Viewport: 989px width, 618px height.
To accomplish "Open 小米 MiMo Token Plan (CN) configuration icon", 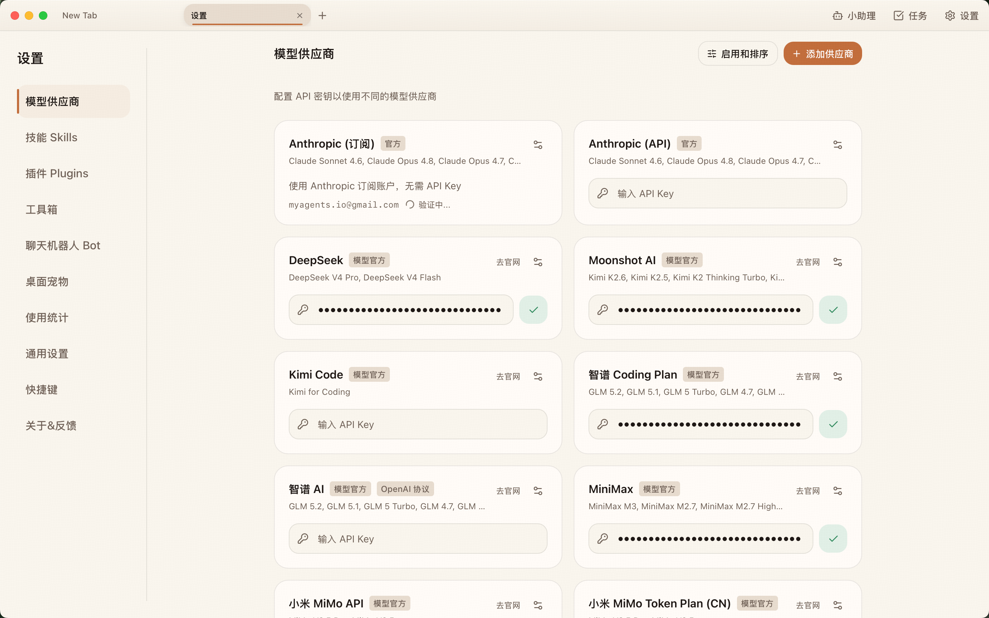I will (837, 605).
